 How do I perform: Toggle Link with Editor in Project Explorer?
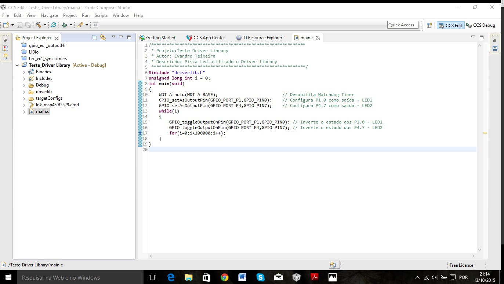(103, 37)
